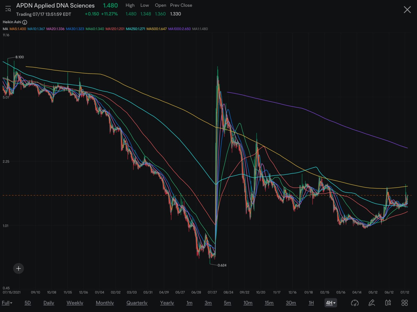The image size is (417, 312).
Task: Click the 0.624 low price marker
Action: 222,265
